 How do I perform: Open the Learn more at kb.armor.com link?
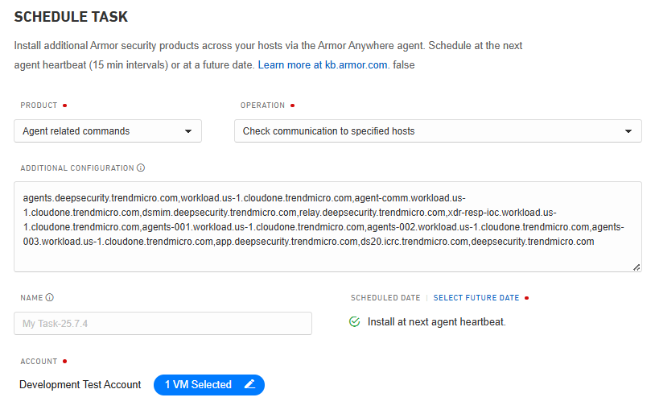click(x=323, y=64)
